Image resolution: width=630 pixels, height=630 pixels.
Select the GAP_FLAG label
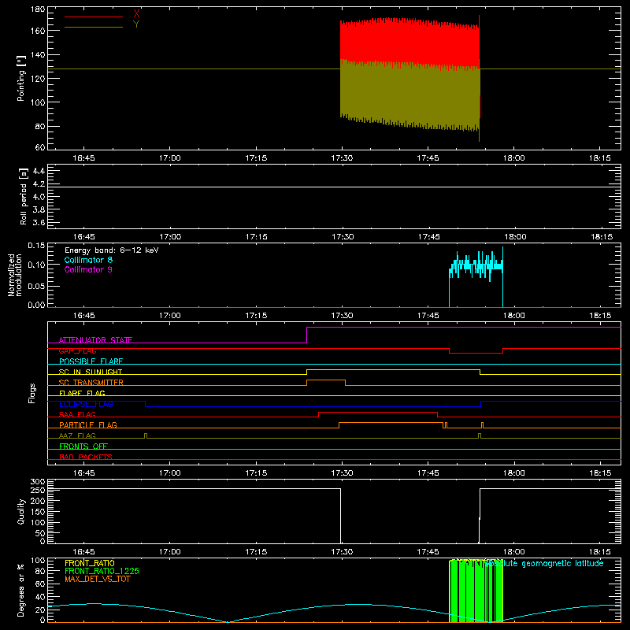tap(77, 350)
